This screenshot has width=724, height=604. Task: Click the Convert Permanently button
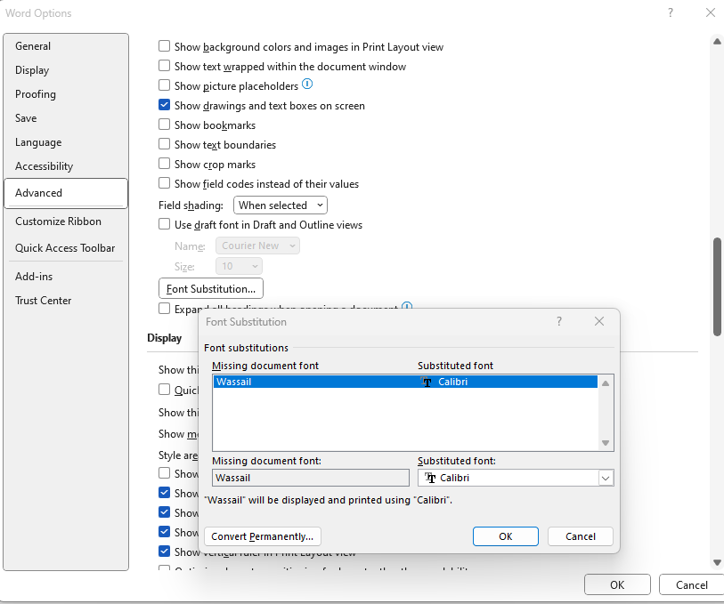(262, 536)
